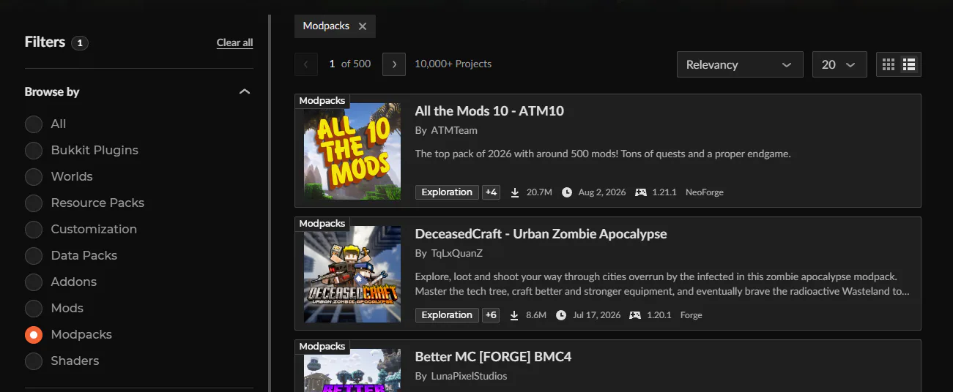Select the Data Packs radio button

click(x=34, y=256)
